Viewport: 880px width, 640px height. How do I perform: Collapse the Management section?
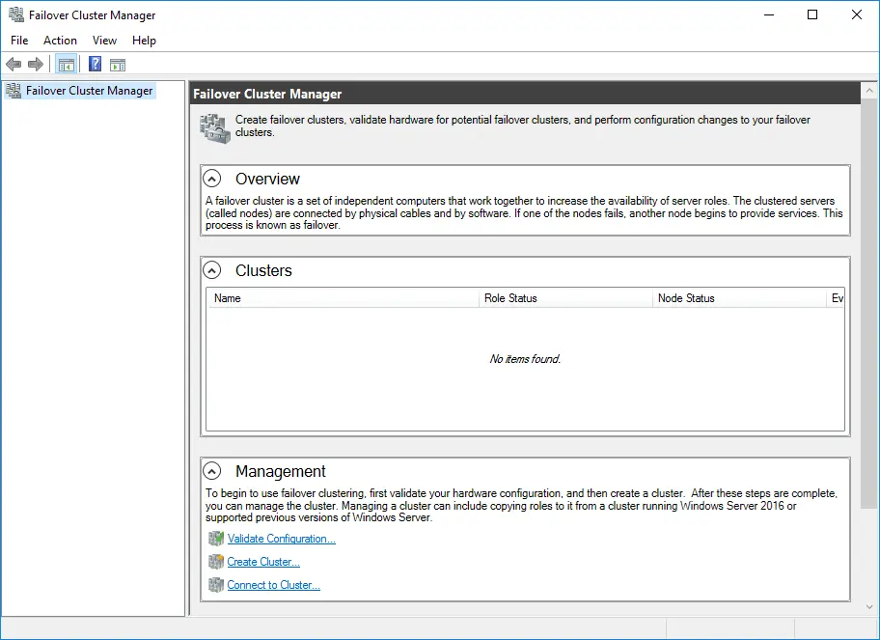[212, 471]
